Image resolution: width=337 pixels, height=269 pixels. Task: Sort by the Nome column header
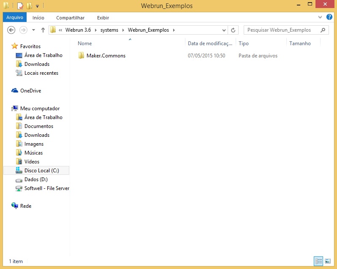(x=84, y=43)
